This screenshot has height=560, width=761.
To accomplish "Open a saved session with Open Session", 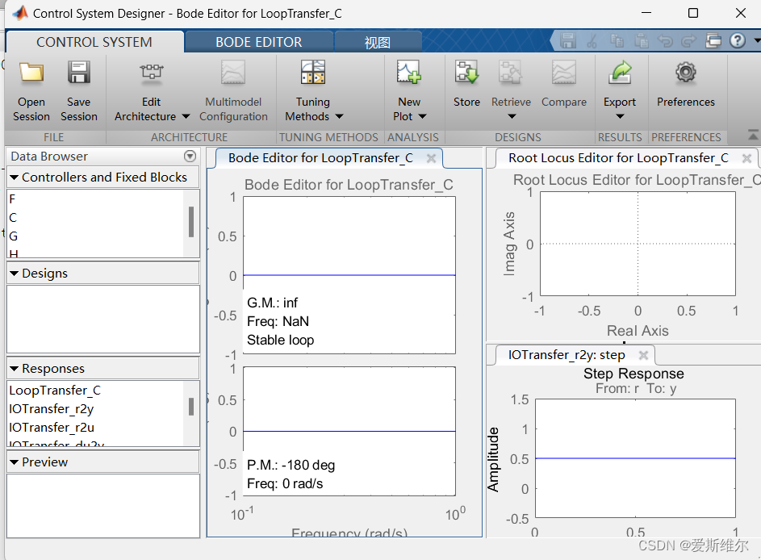I will (x=31, y=91).
